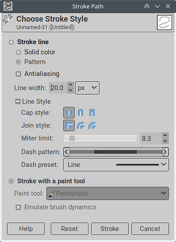Click the Miter limit value field 8.3

[151, 138]
